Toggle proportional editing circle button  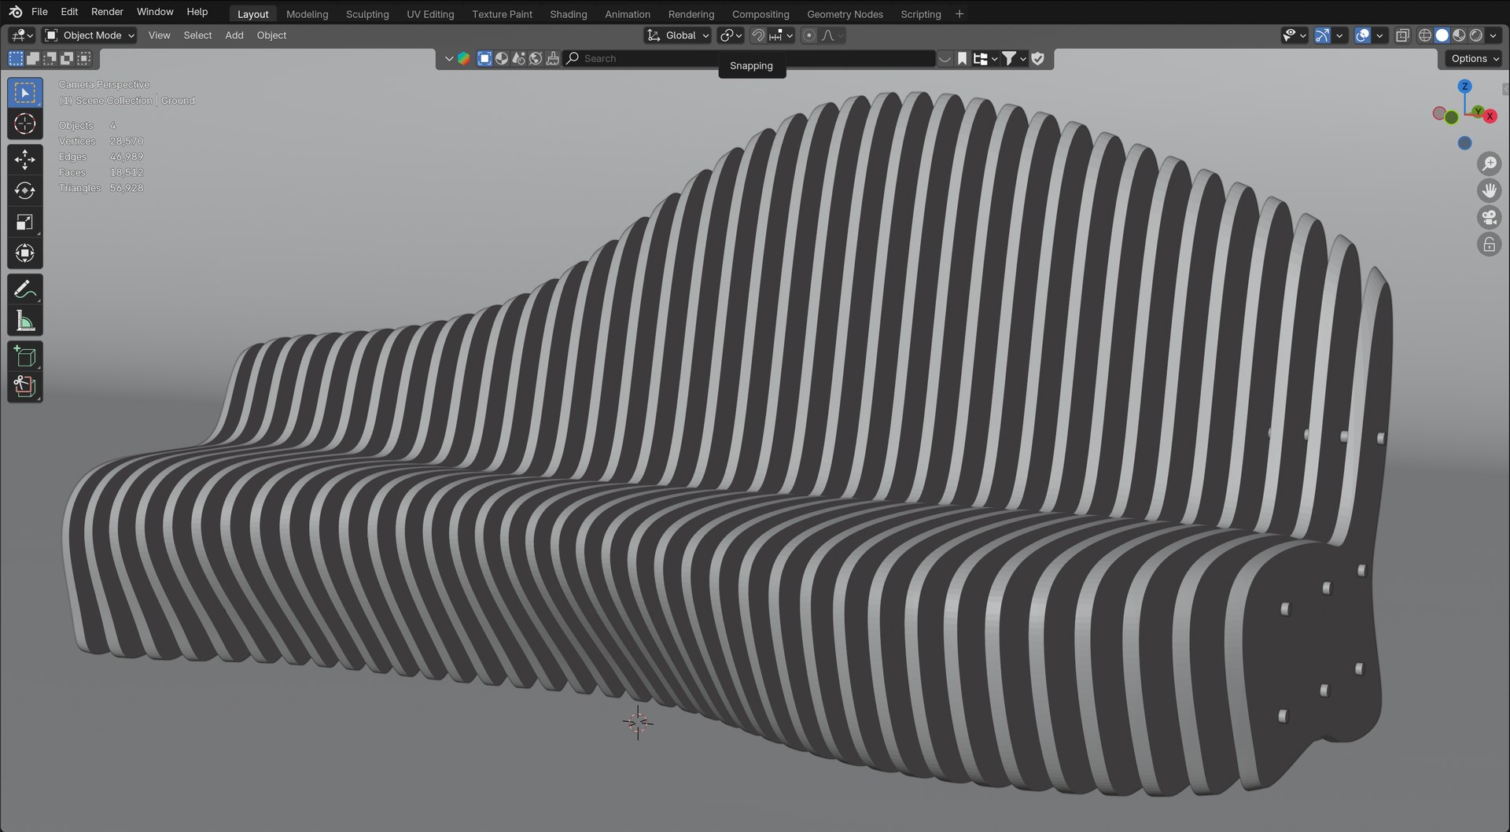(809, 35)
